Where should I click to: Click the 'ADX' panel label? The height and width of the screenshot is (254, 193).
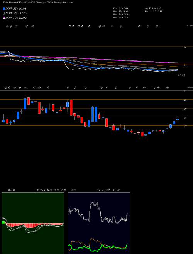(73, 190)
